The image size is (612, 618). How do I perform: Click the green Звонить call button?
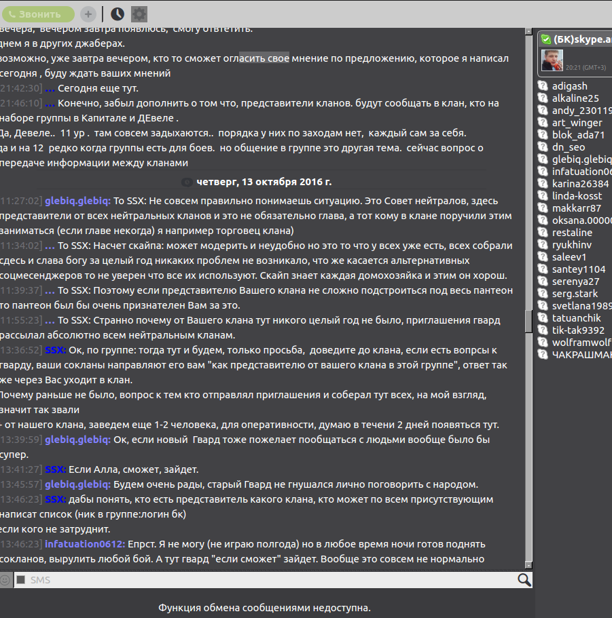coord(38,14)
